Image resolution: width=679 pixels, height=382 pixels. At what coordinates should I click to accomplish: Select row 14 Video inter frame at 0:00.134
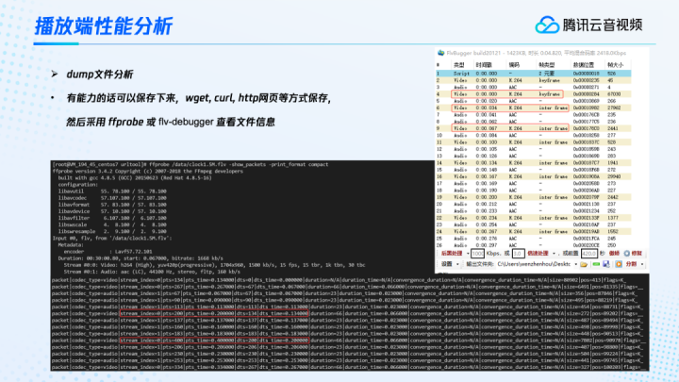[x=533, y=163]
